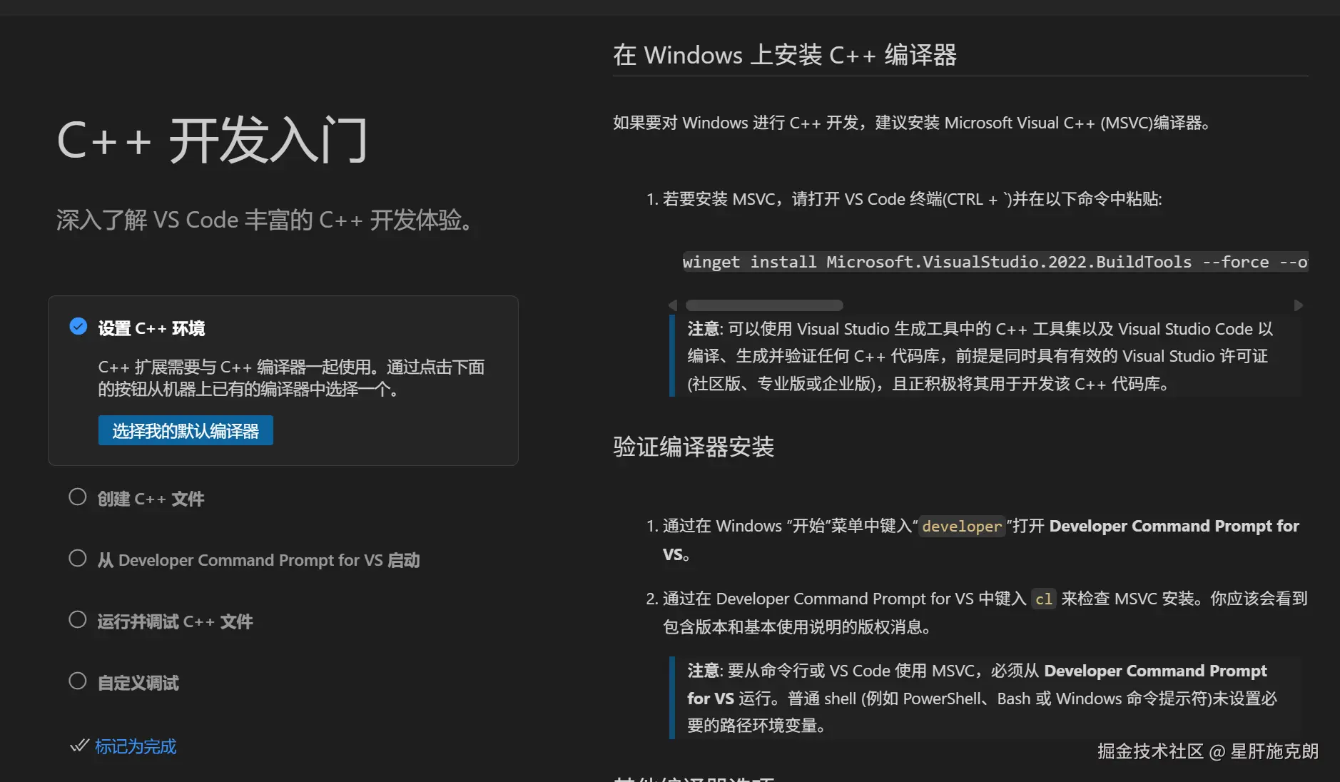Click the subtitle 深入了解 VS Code 丰富的 C++ 开发体验

(265, 220)
